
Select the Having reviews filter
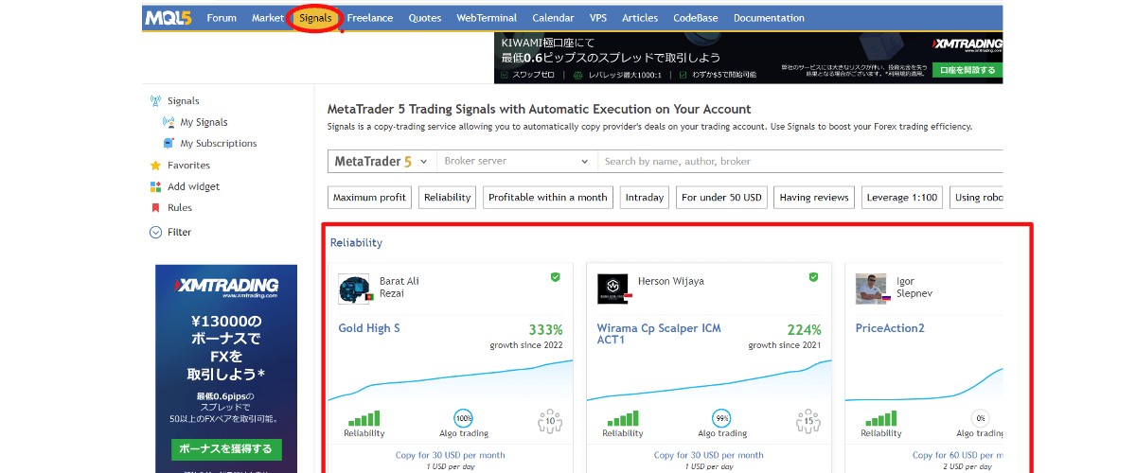click(x=814, y=198)
